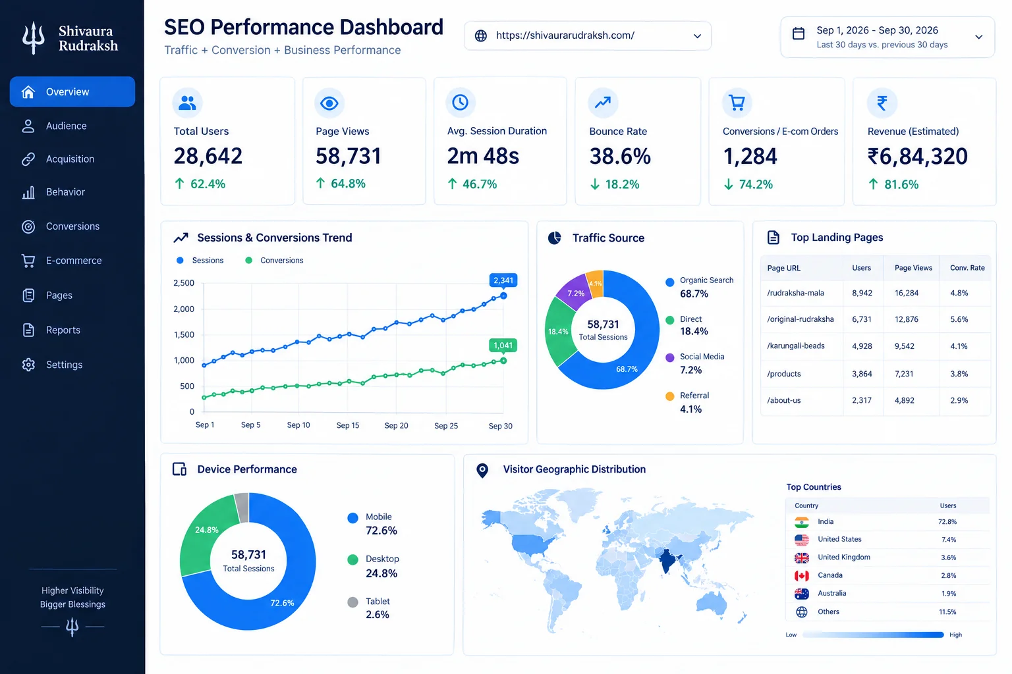The width and height of the screenshot is (1012, 674).
Task: Select E-commerce in the sidebar
Action: (72, 261)
